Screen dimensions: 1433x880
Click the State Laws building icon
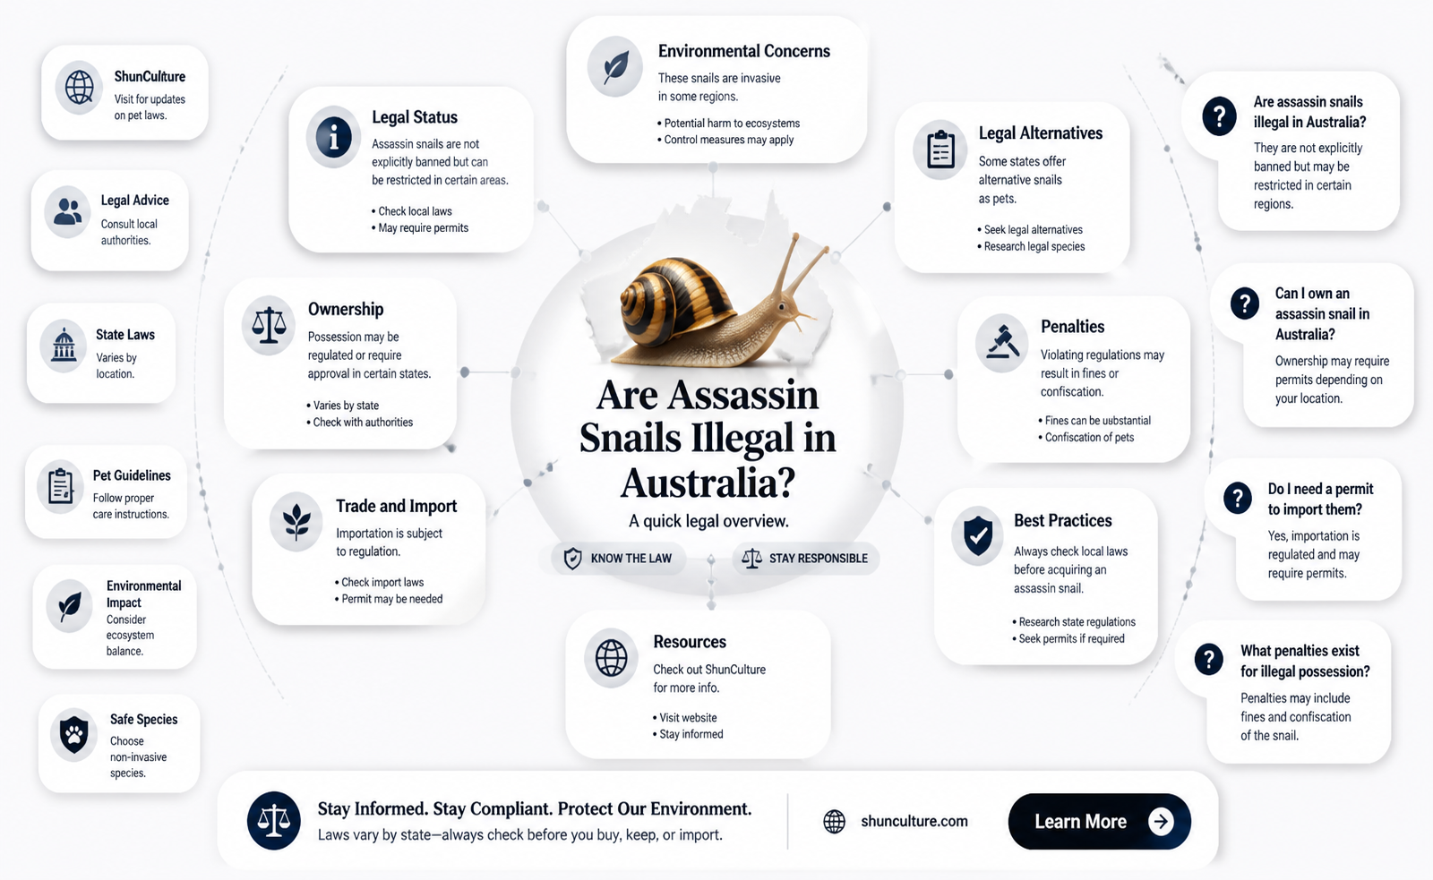(64, 346)
